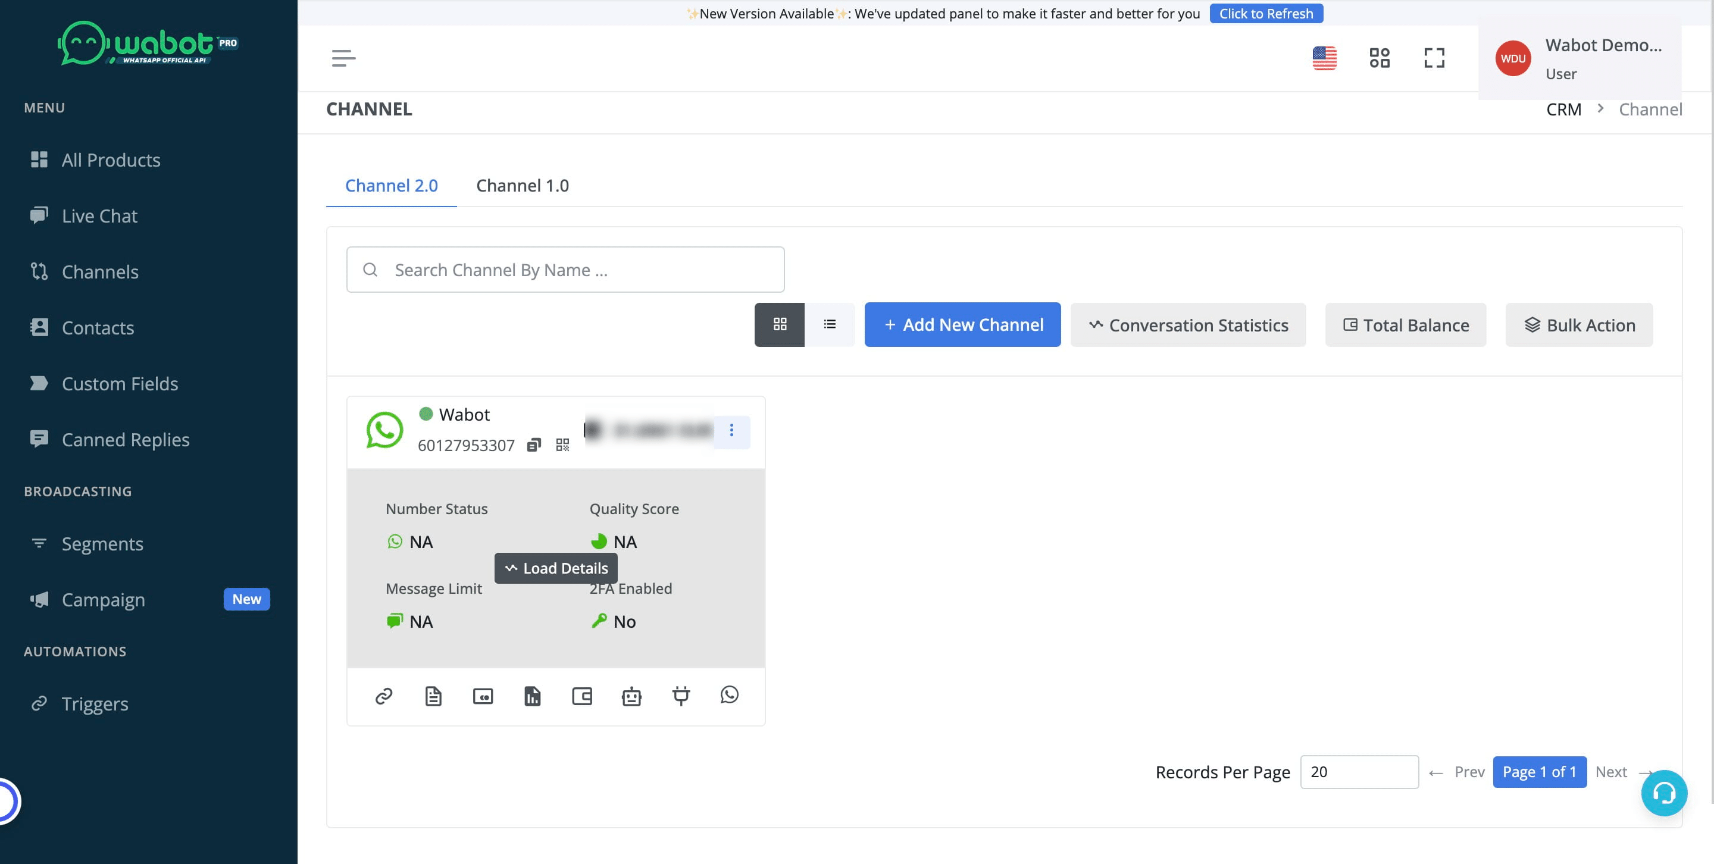
Task: Click the link icon on Wabot card
Action: pos(384,696)
